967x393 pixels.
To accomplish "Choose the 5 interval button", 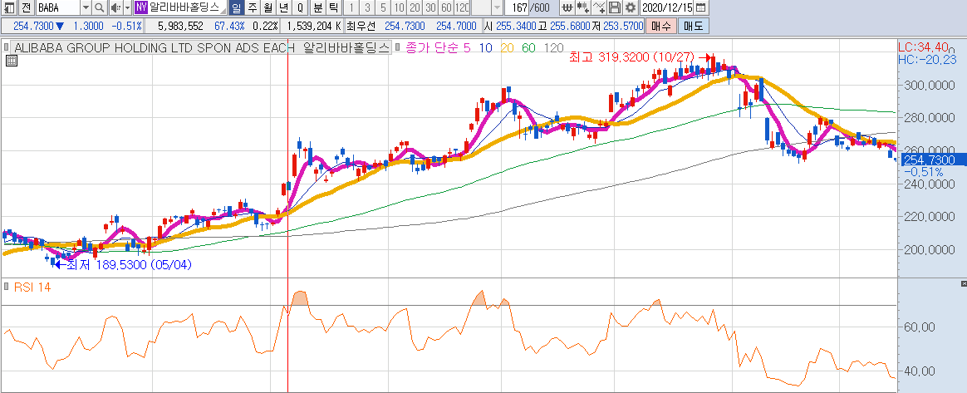I will (384, 8).
